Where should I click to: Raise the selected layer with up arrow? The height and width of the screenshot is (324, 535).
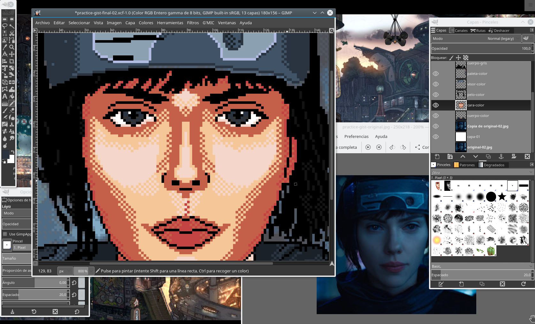(x=463, y=156)
